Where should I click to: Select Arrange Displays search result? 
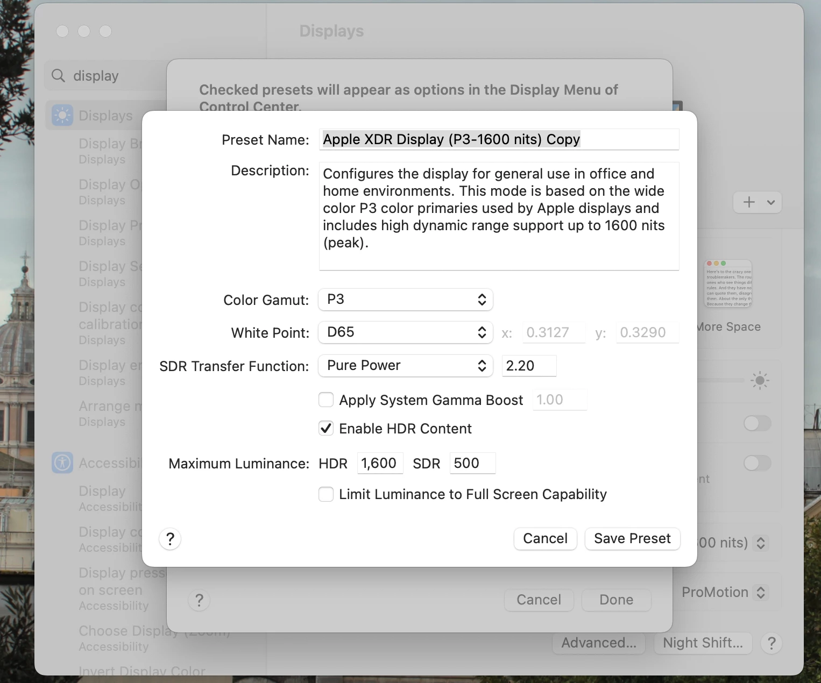coord(111,413)
